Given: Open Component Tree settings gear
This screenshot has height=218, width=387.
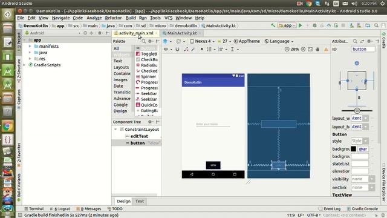Looking at the screenshot, I should click(x=150, y=122).
